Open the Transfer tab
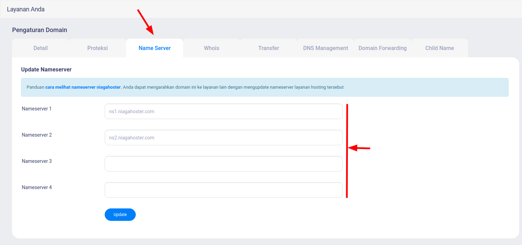 click(x=268, y=48)
